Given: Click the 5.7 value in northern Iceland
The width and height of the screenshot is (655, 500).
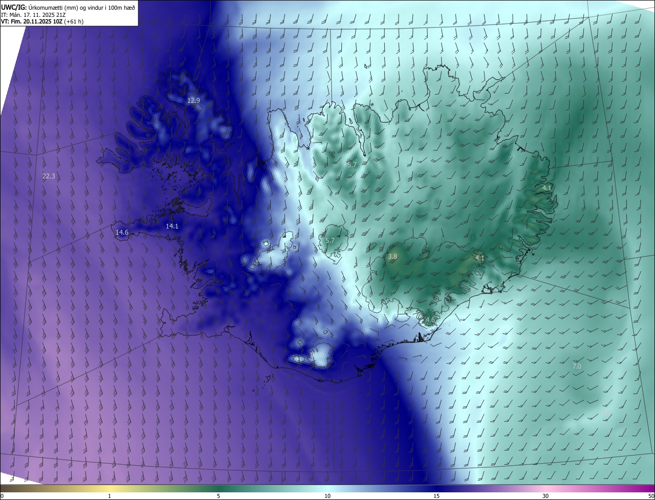Looking at the screenshot, I should pyautogui.click(x=352, y=165).
